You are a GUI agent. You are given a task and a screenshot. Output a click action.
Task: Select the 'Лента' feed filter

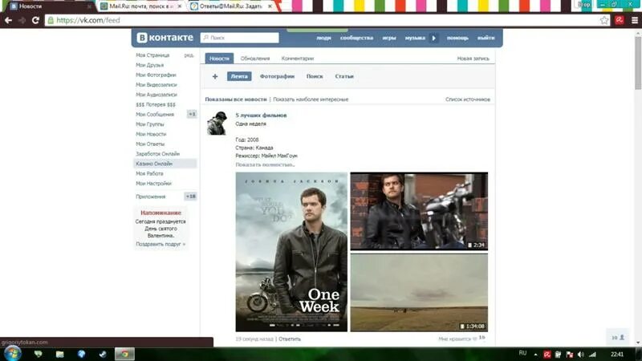[239, 76]
